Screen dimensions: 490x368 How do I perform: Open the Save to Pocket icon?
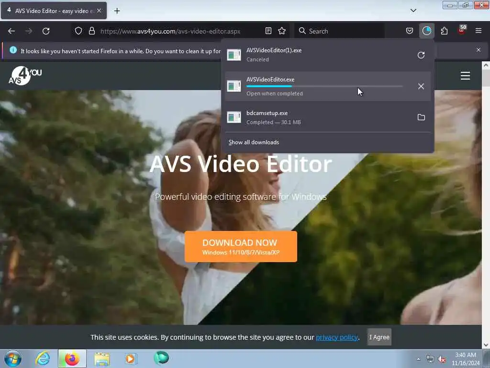pos(410,31)
